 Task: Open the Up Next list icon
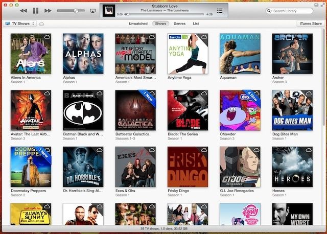[x=220, y=11]
